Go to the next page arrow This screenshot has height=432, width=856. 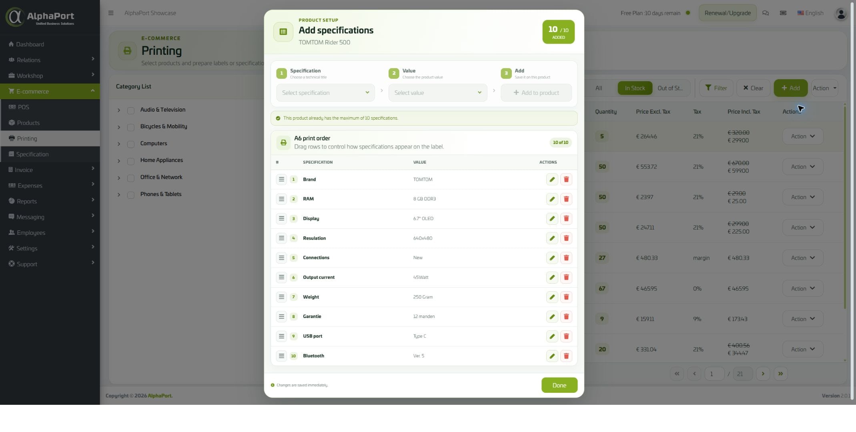pyautogui.click(x=763, y=374)
